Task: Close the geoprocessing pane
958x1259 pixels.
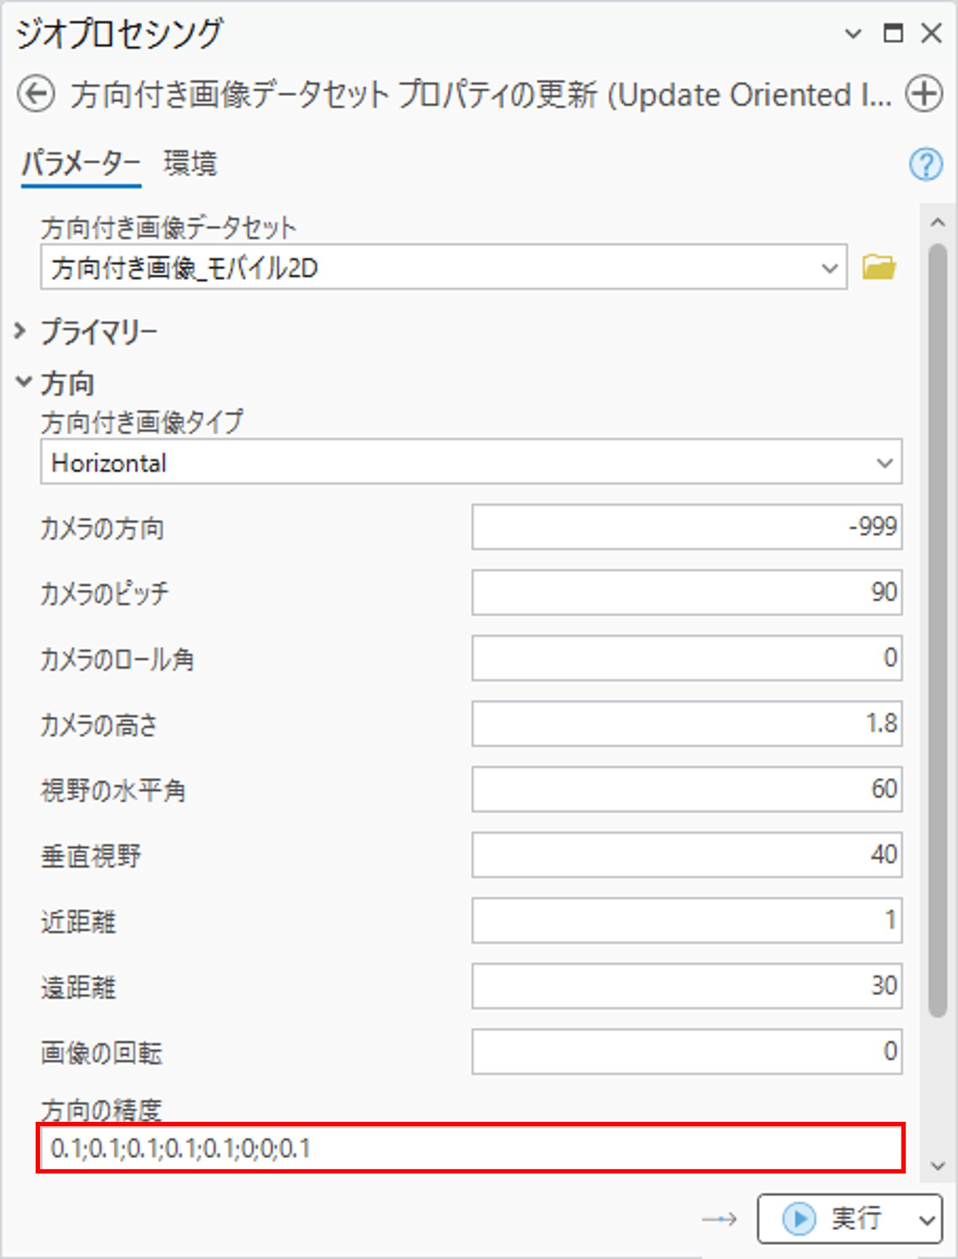Action: click(932, 33)
